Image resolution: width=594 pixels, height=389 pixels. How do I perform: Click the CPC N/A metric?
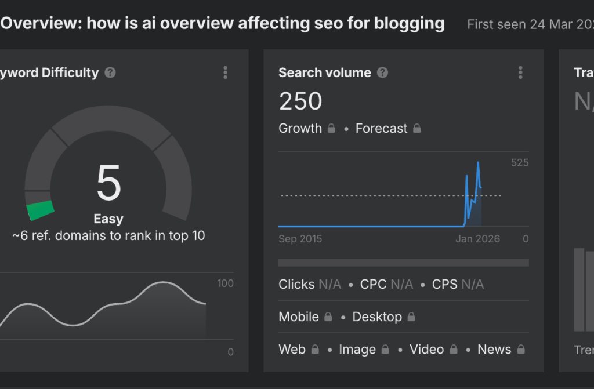click(x=387, y=284)
